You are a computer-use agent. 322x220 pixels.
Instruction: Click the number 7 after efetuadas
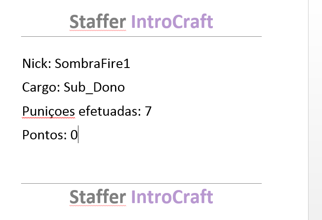tap(148, 111)
